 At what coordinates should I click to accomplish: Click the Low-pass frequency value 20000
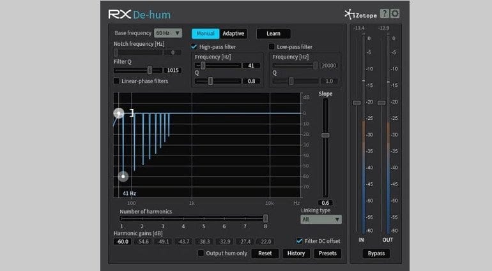(329, 66)
